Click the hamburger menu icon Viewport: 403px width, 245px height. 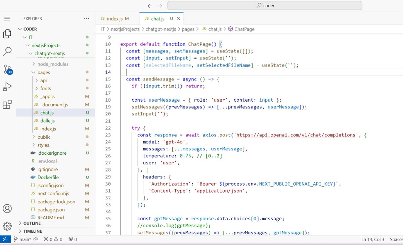7,19
